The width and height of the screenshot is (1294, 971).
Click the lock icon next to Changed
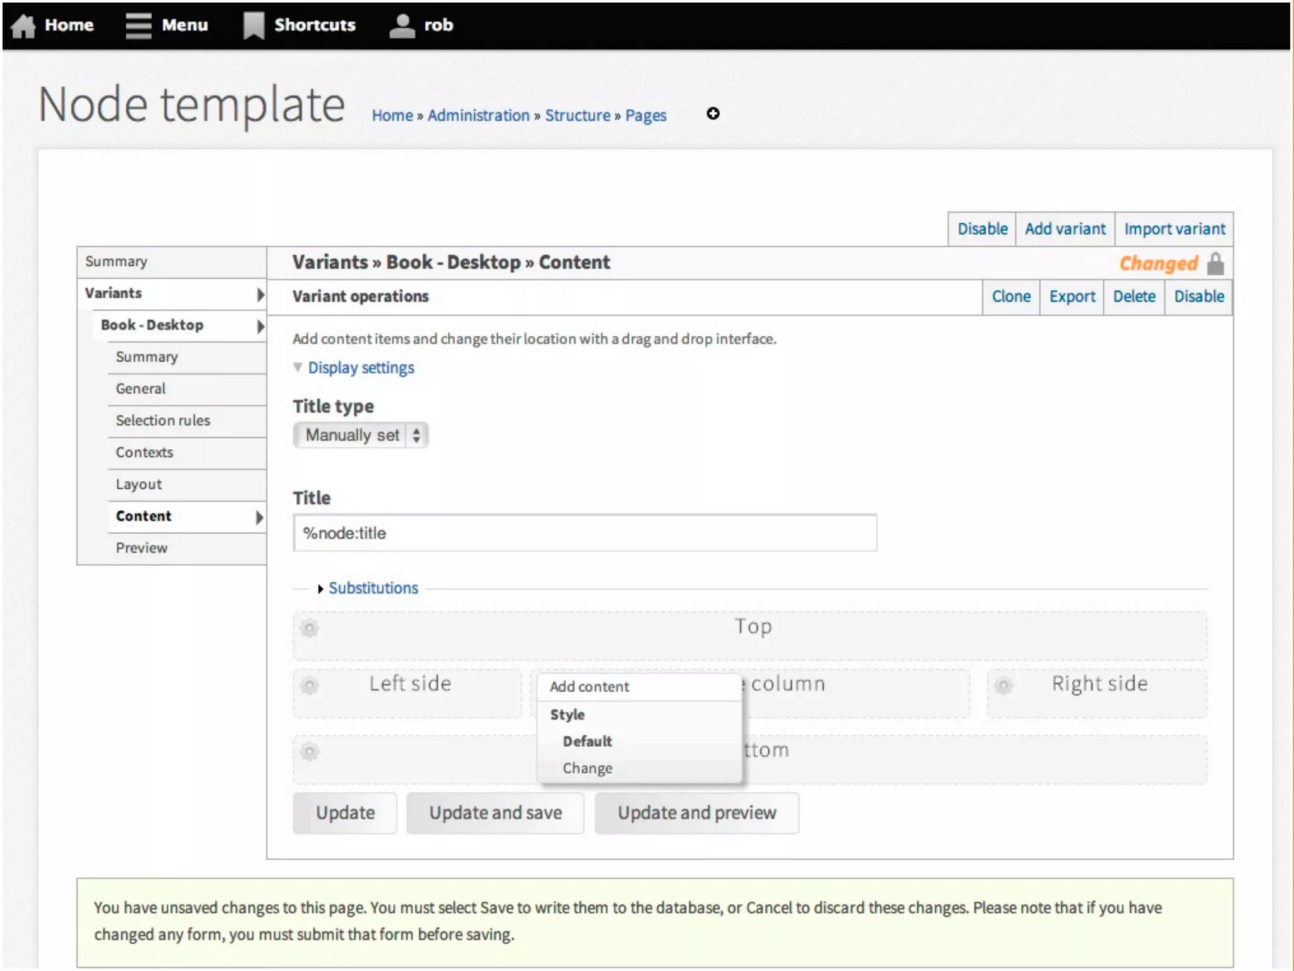(x=1215, y=264)
